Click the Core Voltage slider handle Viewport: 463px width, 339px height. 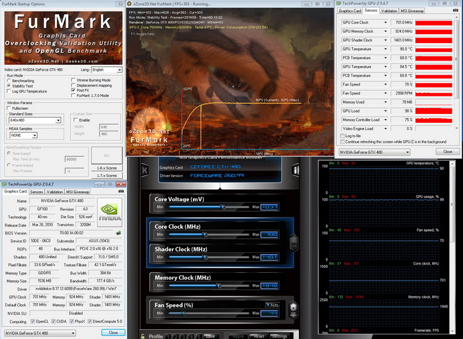[222, 206]
